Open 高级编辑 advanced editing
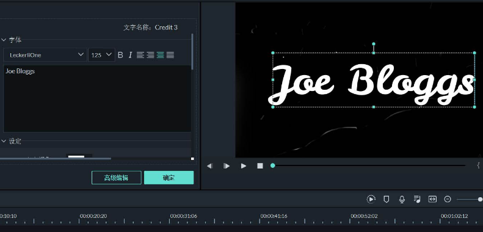The height and width of the screenshot is (232, 483). (x=117, y=178)
